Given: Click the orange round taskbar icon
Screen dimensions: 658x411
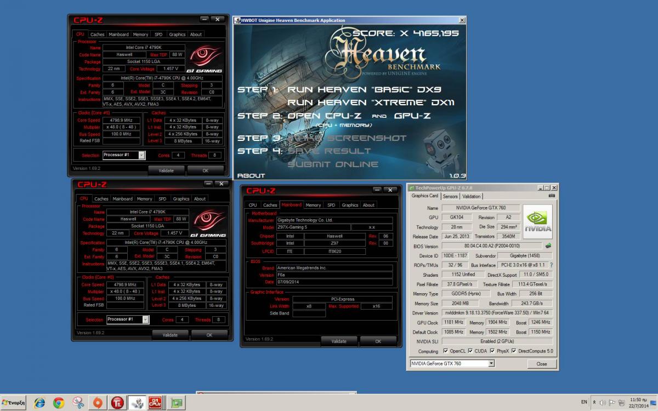Looking at the screenshot, I should [x=98, y=403].
